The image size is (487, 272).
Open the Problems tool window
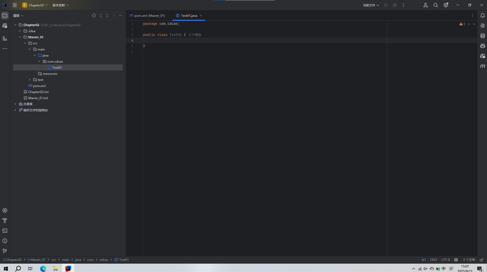[5, 241]
